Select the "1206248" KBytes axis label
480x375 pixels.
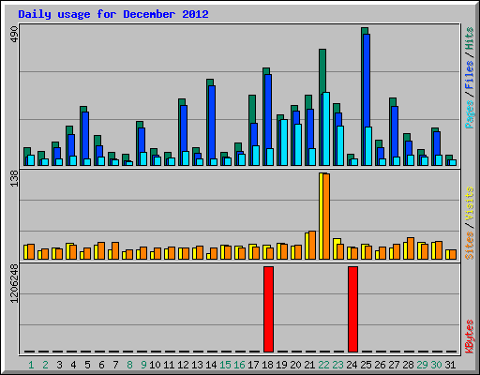coord(14,283)
